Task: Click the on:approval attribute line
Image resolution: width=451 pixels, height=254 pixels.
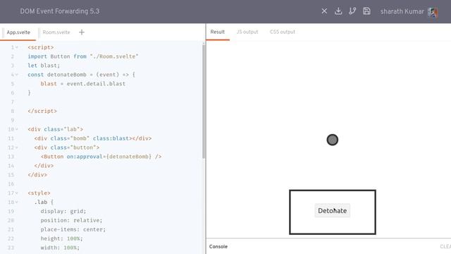Action: (x=101, y=157)
